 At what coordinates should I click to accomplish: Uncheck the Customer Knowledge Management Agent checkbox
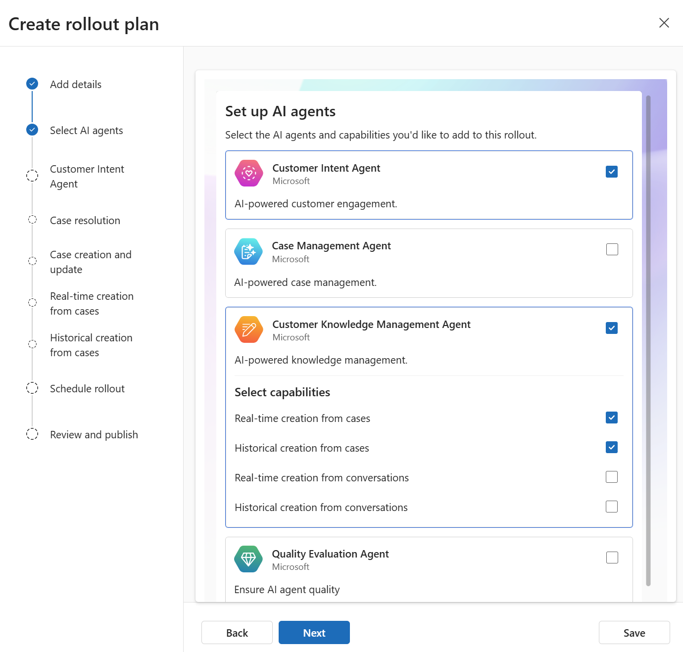click(612, 328)
